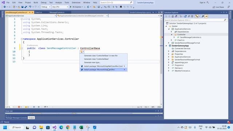233x131 pixels.
Task: Close the SendMessageController.cs tab
Action: coord(32,12)
